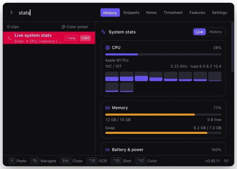This screenshot has width=237, height=169.
Task: Click the Memory module icon
Action: (x=107, y=108)
